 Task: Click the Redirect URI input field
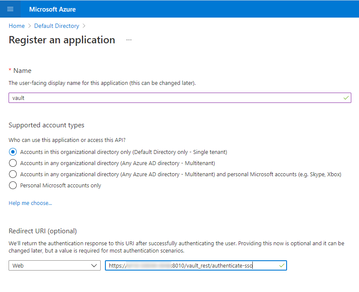click(x=196, y=265)
